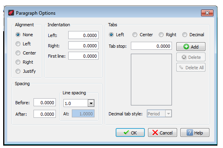Select Left alignment radio button
This screenshot has height=148, width=223.
(x=18, y=44)
